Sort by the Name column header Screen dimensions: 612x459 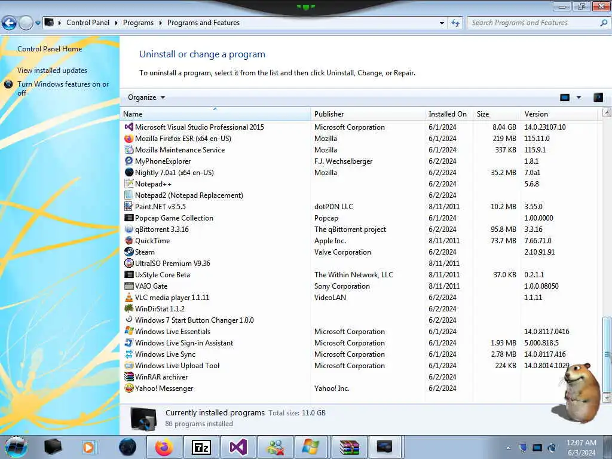[x=216, y=114]
